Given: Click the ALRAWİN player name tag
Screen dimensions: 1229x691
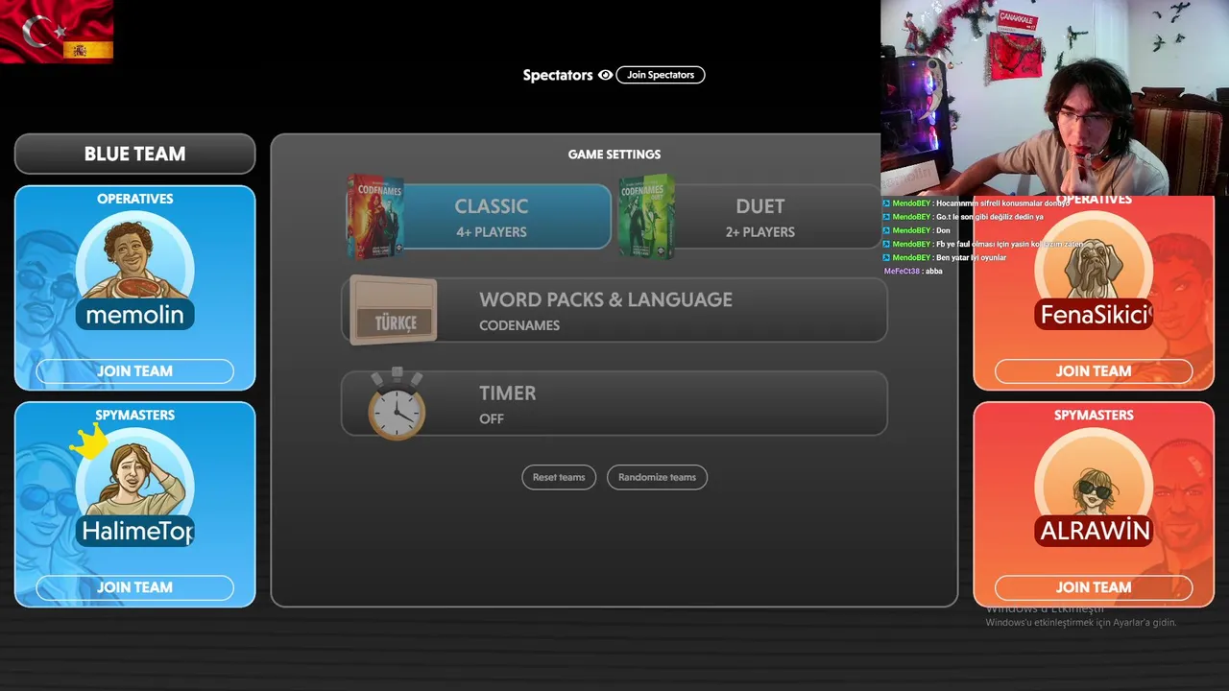Looking at the screenshot, I should click(1094, 531).
